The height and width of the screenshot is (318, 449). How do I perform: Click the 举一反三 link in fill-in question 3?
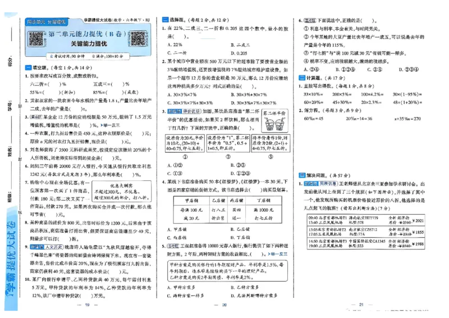[x=110, y=125]
